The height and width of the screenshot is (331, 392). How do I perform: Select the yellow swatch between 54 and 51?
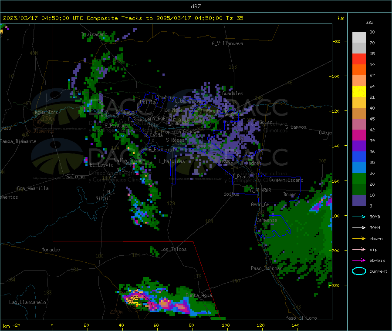click(x=359, y=92)
